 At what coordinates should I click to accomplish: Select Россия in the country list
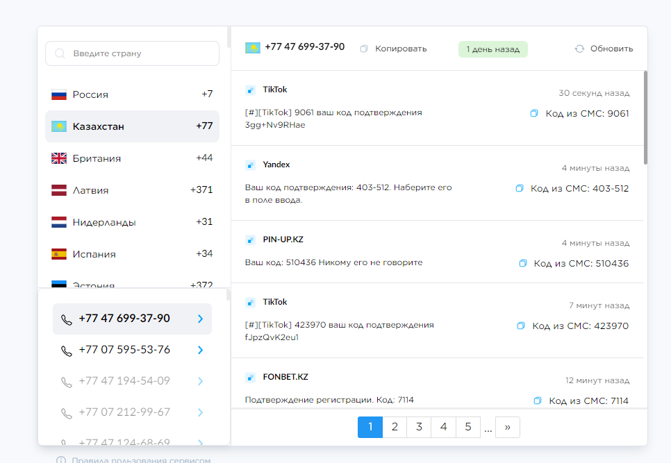point(132,94)
